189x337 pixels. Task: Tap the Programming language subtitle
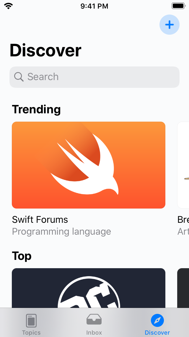point(61,231)
